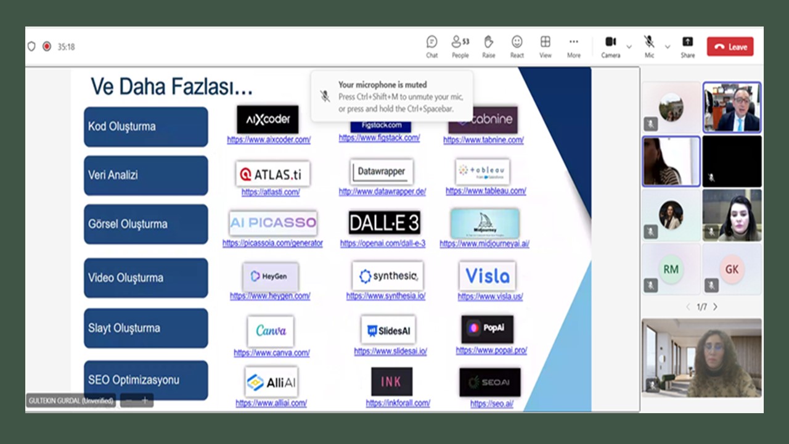Image resolution: width=789 pixels, height=444 pixels.
Task: Click the aiXcoder logo
Action: [268, 119]
